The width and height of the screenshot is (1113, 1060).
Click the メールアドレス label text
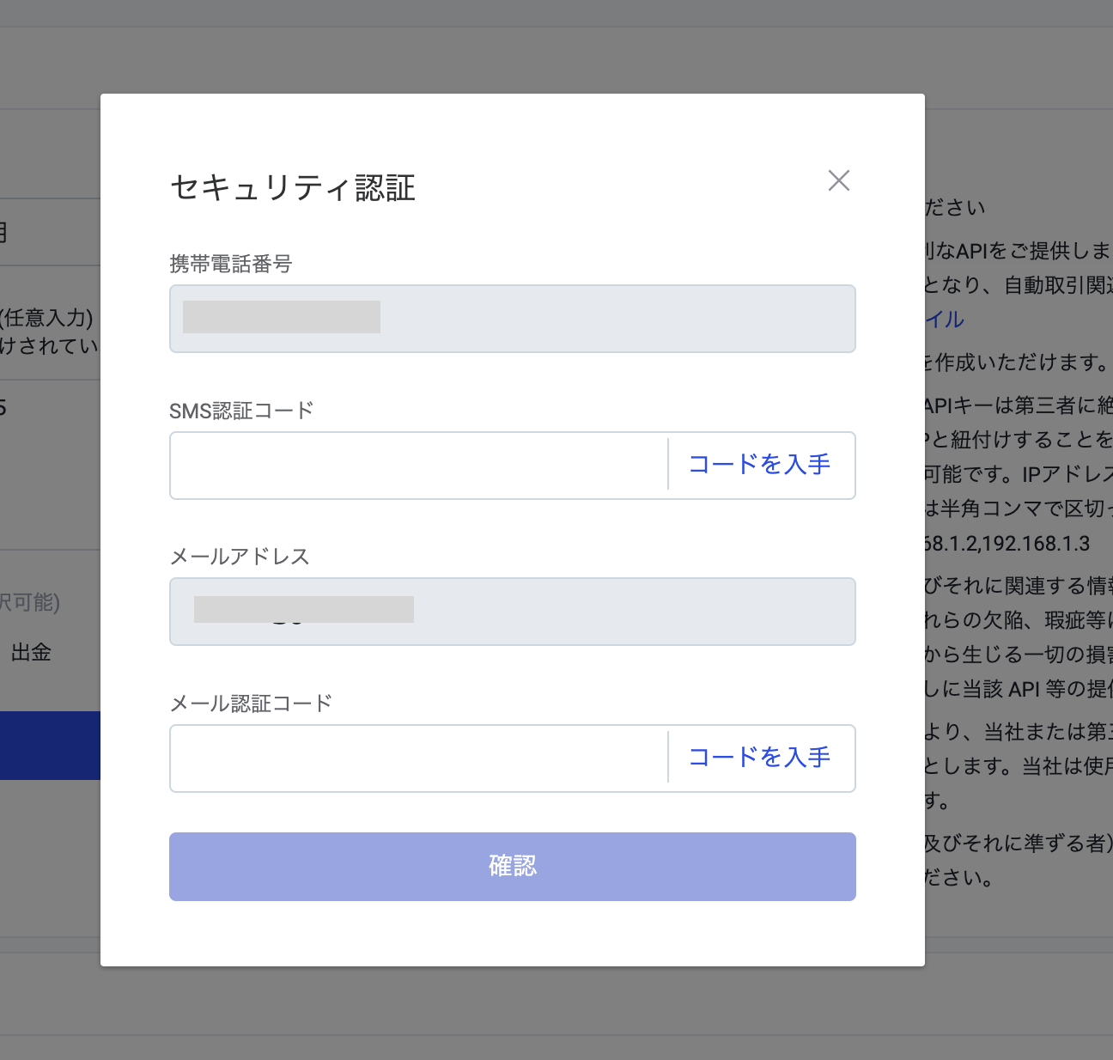(x=240, y=557)
